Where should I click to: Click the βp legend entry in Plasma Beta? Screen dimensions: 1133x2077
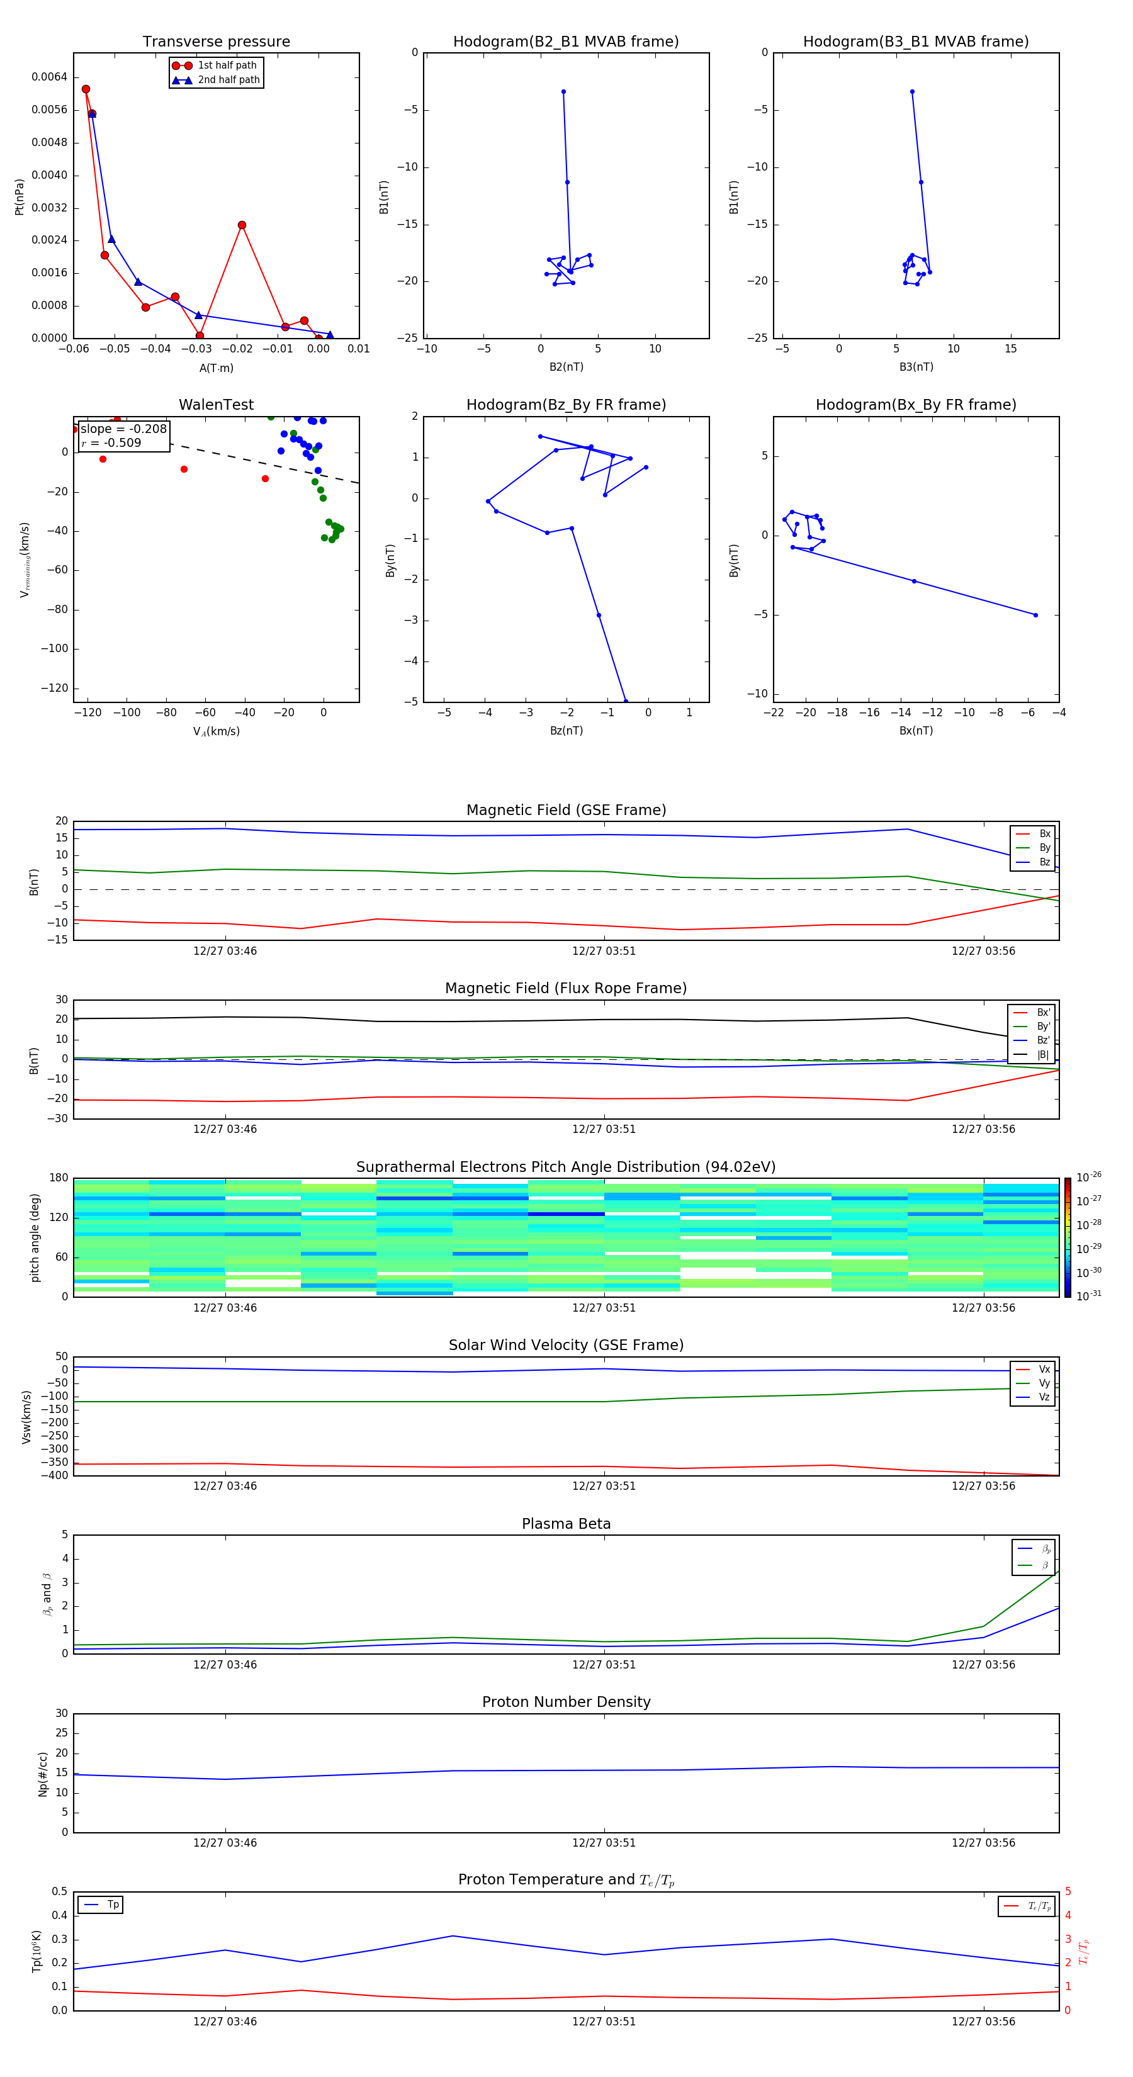click(x=1034, y=1549)
